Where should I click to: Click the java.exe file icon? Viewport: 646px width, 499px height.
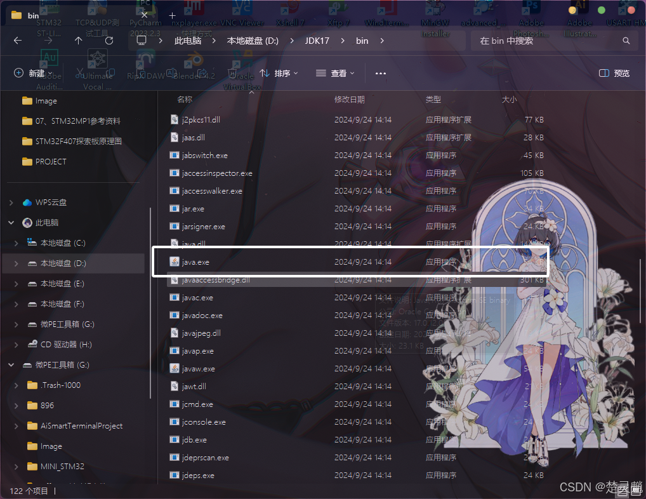tap(175, 262)
